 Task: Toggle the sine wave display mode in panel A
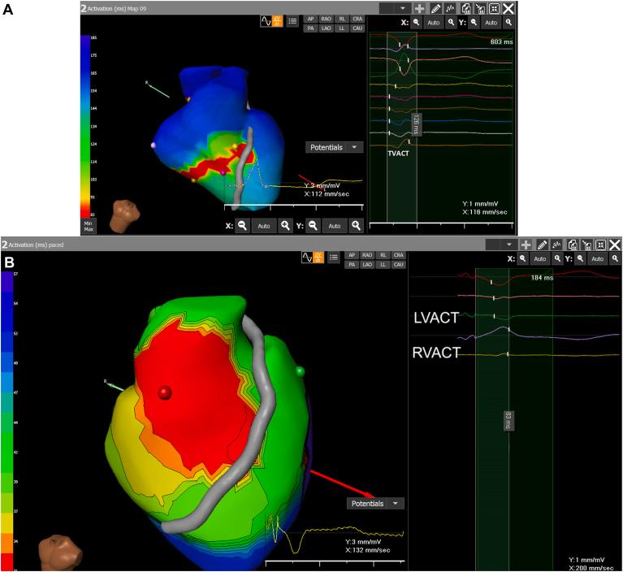tap(265, 22)
